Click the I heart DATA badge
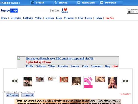The width and height of the screenshot is (138, 104). coord(65,11)
